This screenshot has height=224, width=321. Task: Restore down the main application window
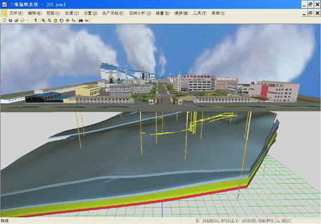[x=311, y=4]
